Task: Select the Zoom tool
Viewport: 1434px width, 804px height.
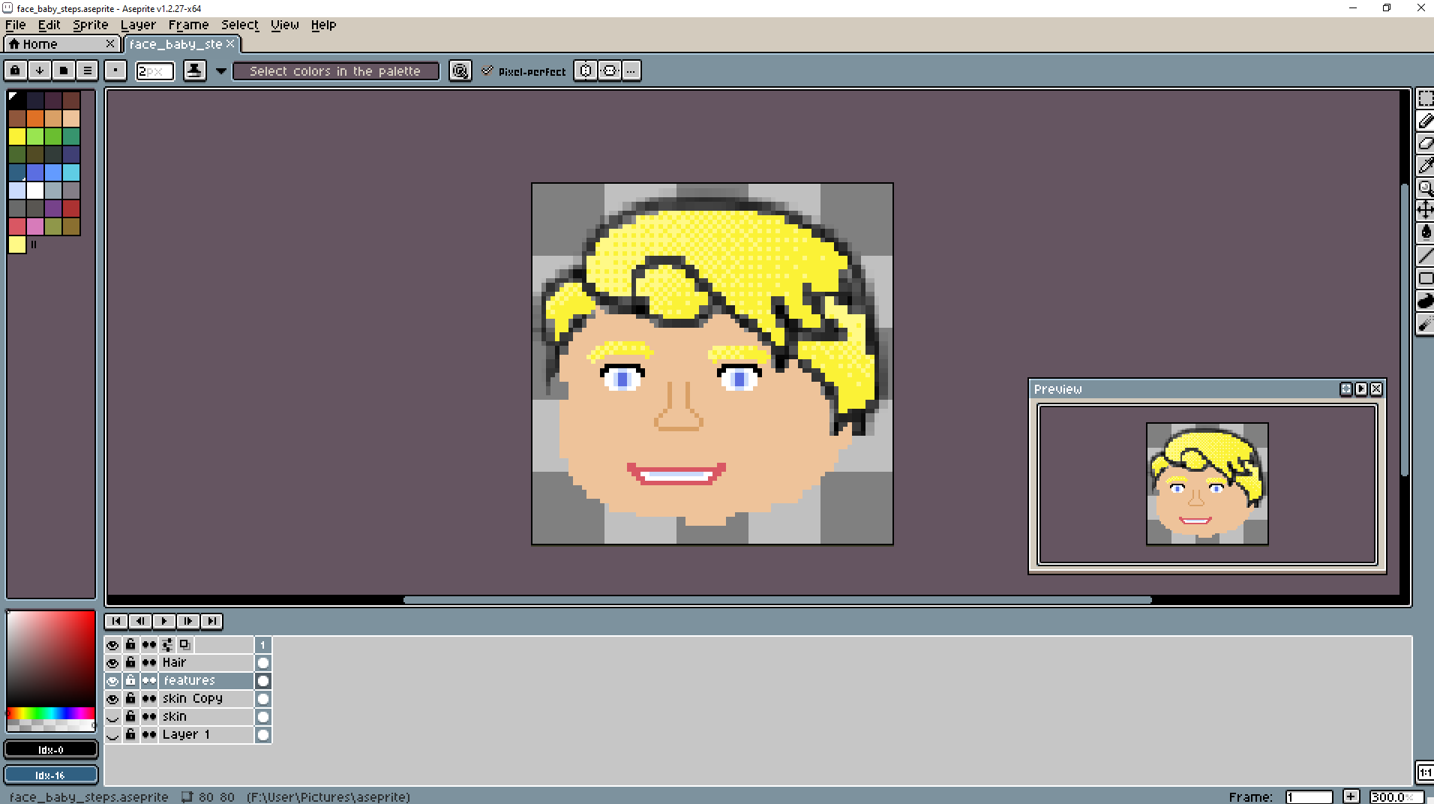Action: pyautogui.click(x=1425, y=188)
